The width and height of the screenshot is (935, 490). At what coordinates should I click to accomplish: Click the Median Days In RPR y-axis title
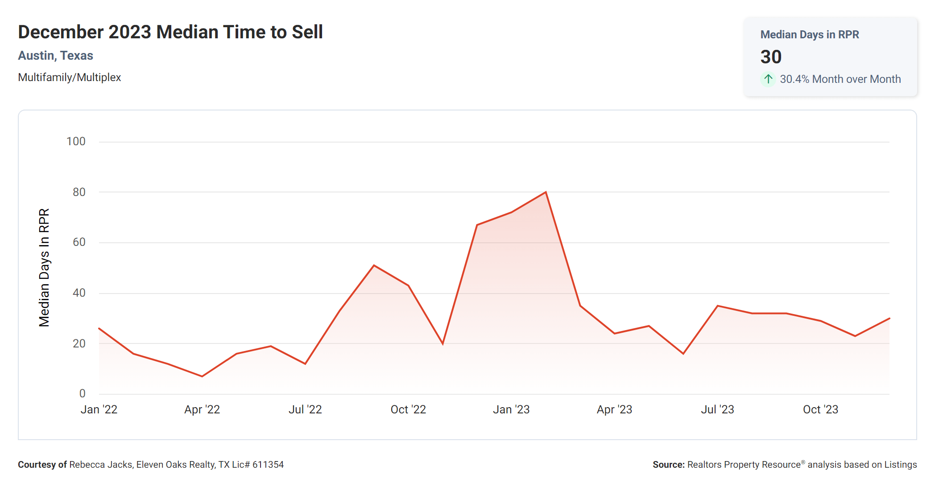(44, 267)
